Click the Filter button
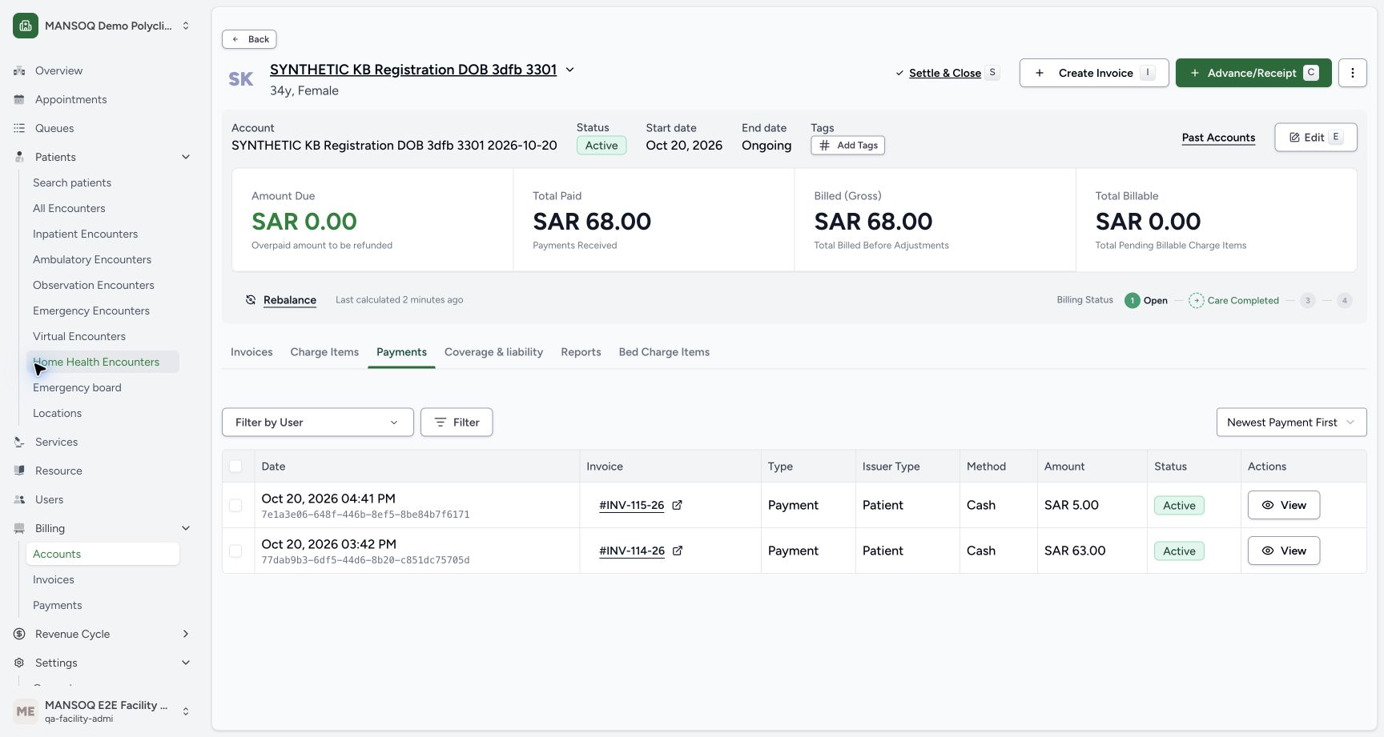The width and height of the screenshot is (1384, 737). [x=457, y=423]
